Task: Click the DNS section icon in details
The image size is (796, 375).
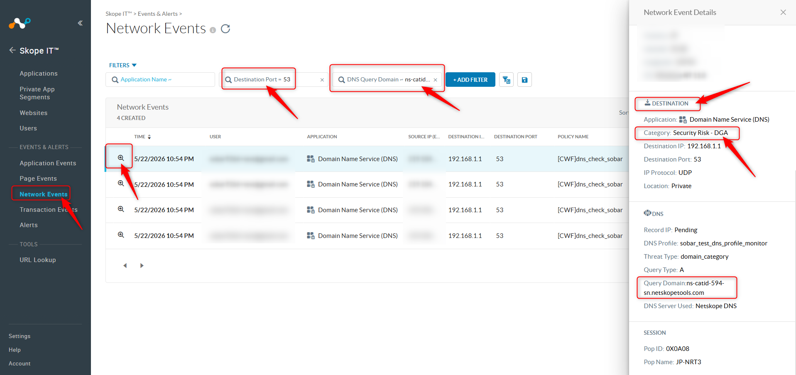Action: [x=647, y=213]
